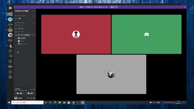Collapse the voice channels category
Viewport: 194px width, 109px height.
pyautogui.click(x=19, y=23)
